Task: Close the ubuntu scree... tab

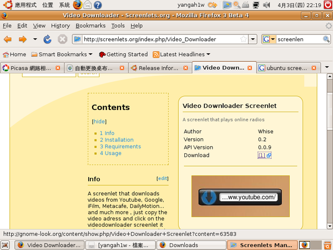Action: point(314,68)
